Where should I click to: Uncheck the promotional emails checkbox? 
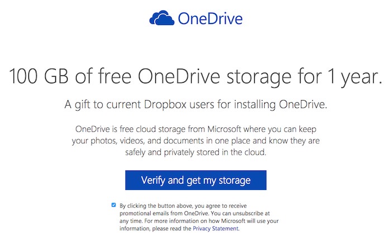[x=114, y=205]
